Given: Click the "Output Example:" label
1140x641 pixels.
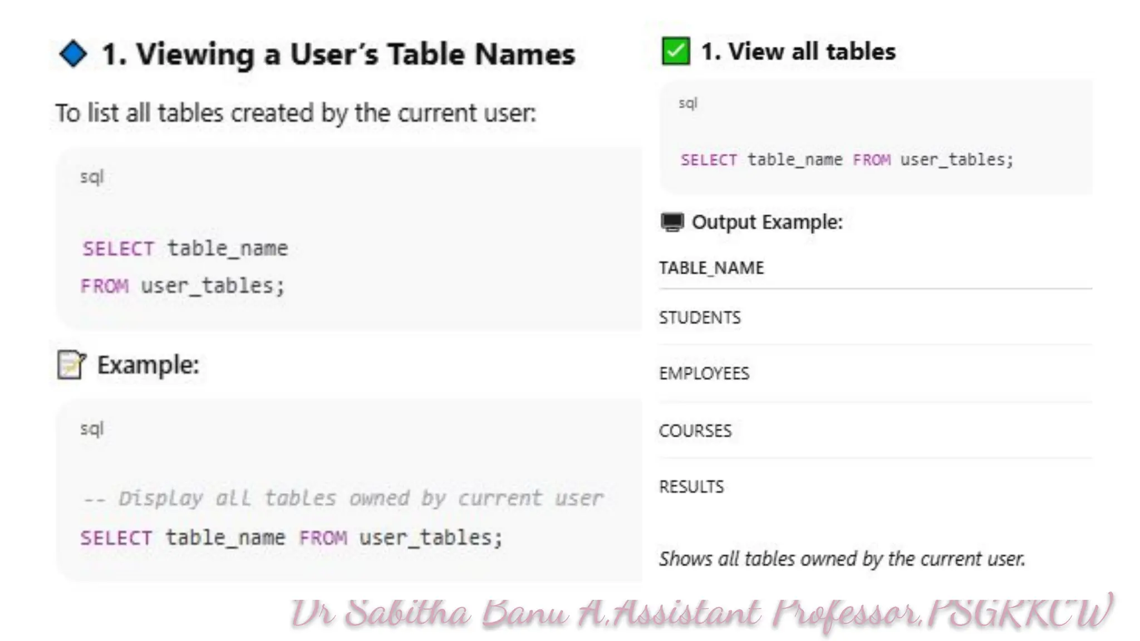Looking at the screenshot, I should tap(767, 222).
